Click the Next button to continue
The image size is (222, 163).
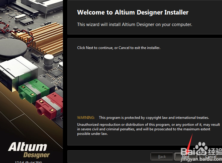tap(186, 156)
